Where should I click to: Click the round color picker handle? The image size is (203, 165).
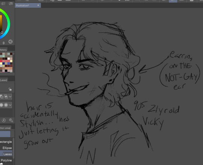point(2,33)
